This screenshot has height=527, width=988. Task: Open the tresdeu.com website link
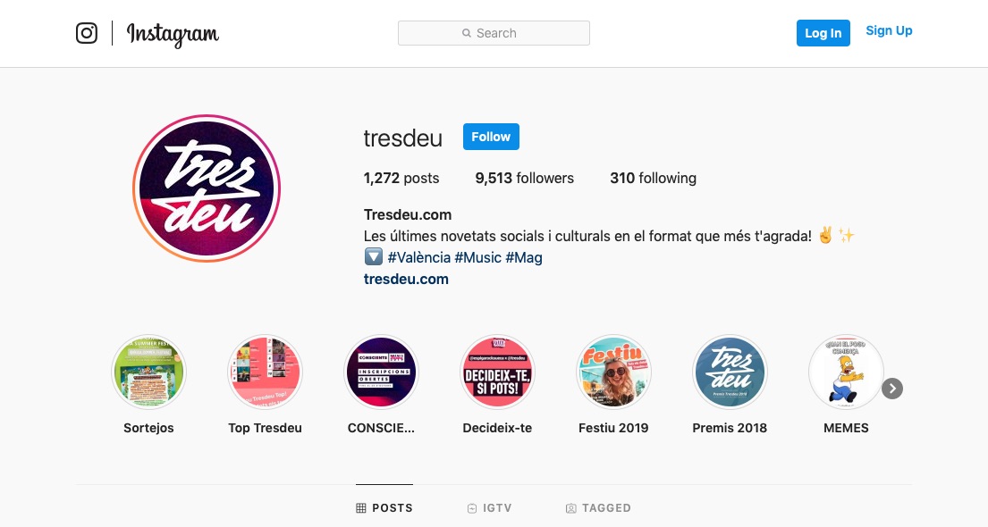tap(406, 279)
